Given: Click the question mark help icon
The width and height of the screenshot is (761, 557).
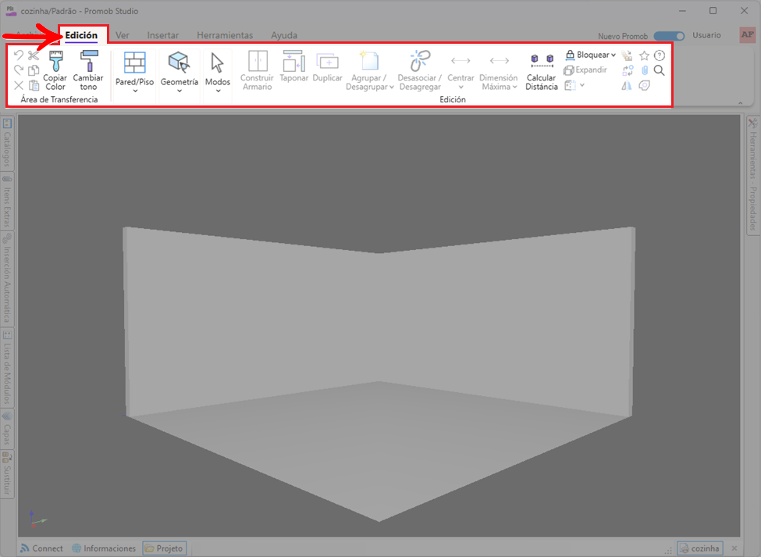Looking at the screenshot, I should click(x=659, y=55).
